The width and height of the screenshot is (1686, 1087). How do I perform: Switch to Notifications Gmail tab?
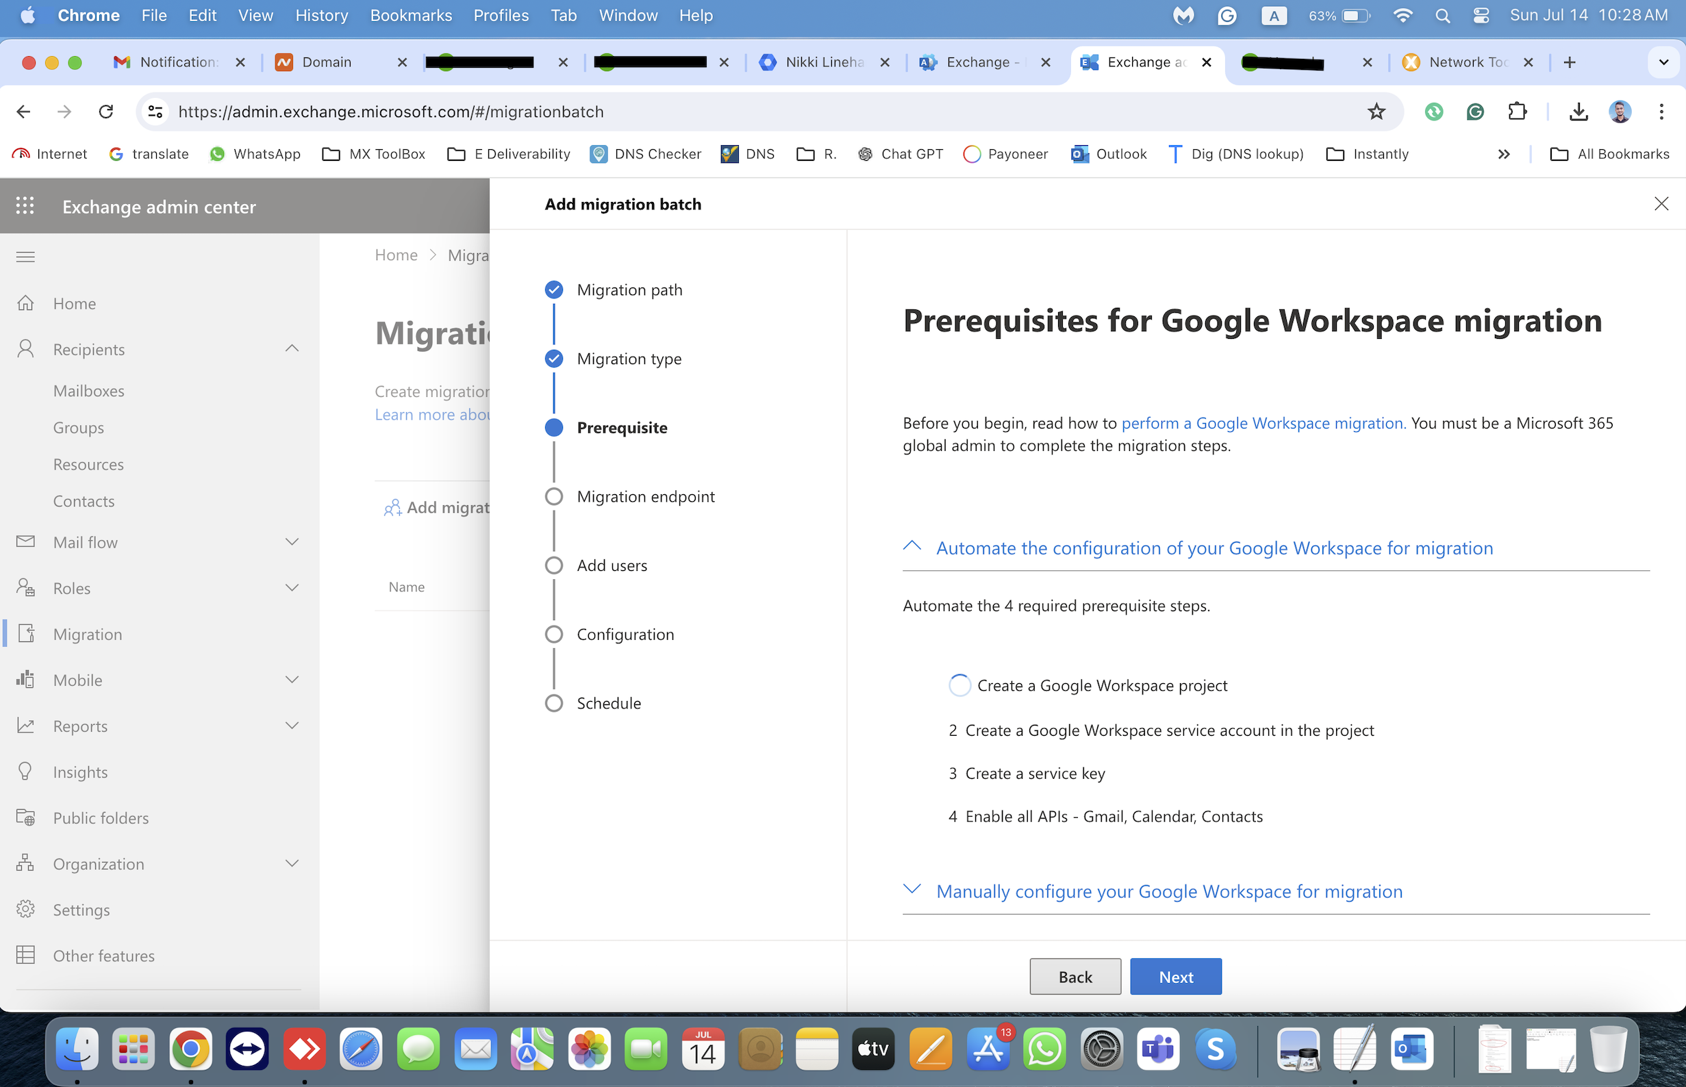[179, 62]
